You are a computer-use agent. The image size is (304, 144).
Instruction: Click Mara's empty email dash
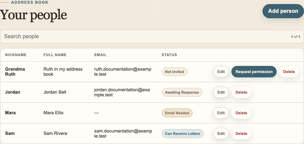(96, 113)
